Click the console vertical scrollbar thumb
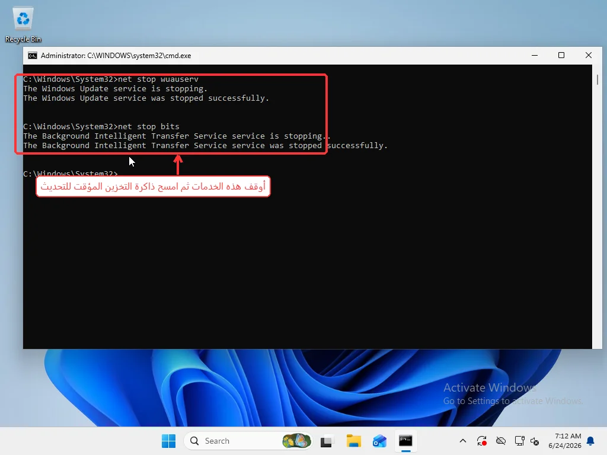Image resolution: width=607 pixels, height=455 pixels. click(598, 79)
